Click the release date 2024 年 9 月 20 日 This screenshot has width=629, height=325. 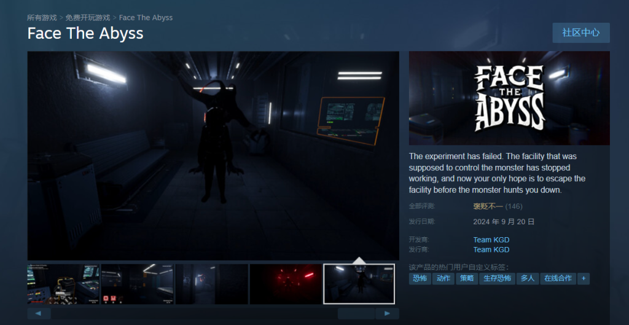tap(504, 222)
